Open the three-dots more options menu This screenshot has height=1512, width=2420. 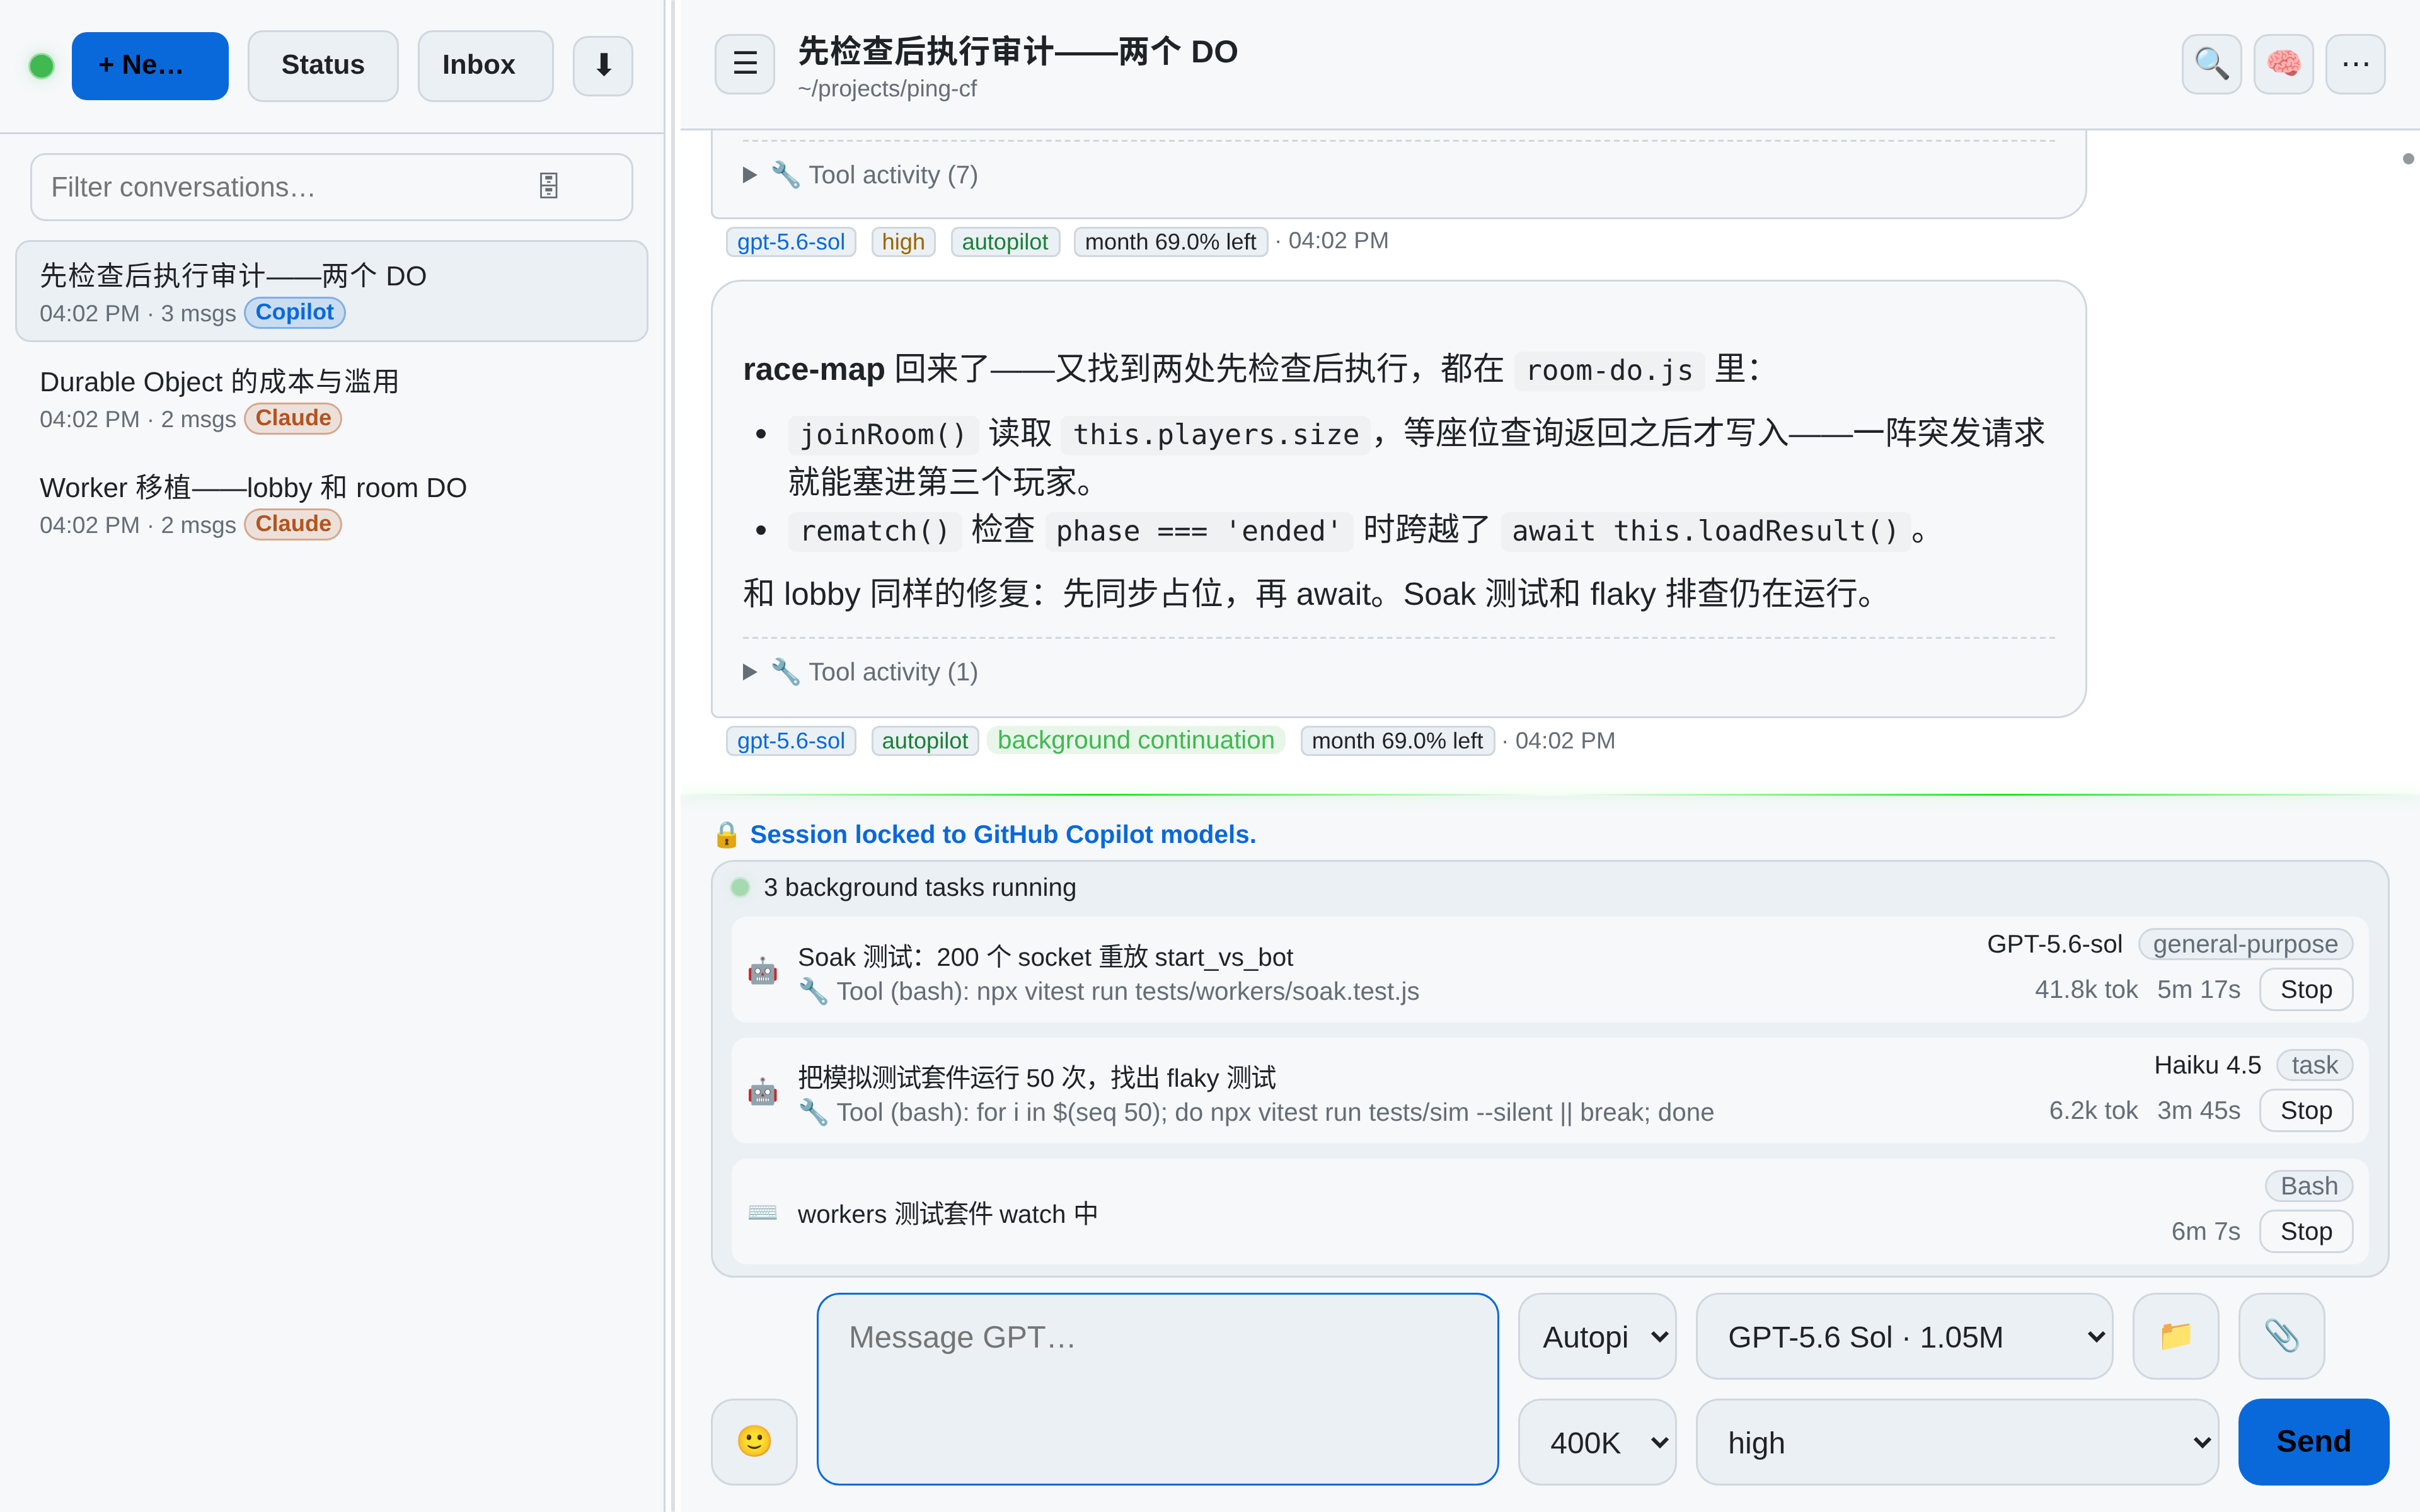2355,64
